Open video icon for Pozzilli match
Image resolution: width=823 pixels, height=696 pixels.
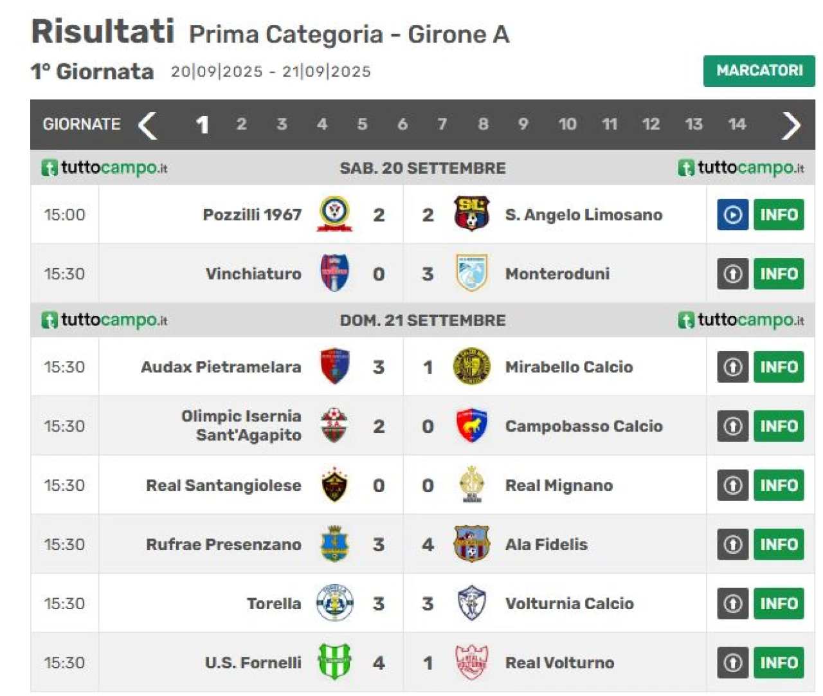(x=732, y=215)
